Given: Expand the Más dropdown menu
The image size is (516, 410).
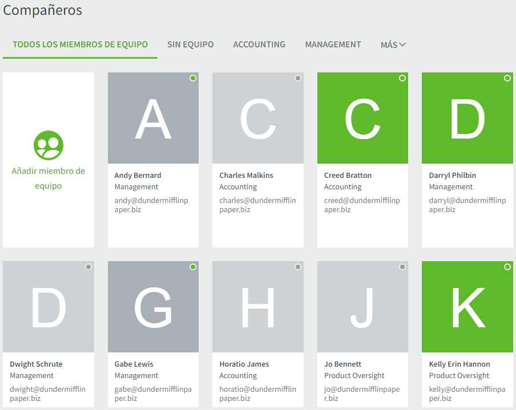Looking at the screenshot, I should coord(393,44).
